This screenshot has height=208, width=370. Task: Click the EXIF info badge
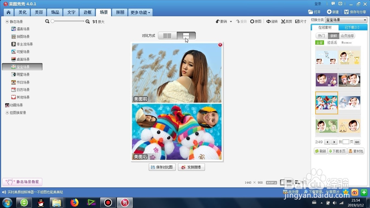tap(271, 182)
